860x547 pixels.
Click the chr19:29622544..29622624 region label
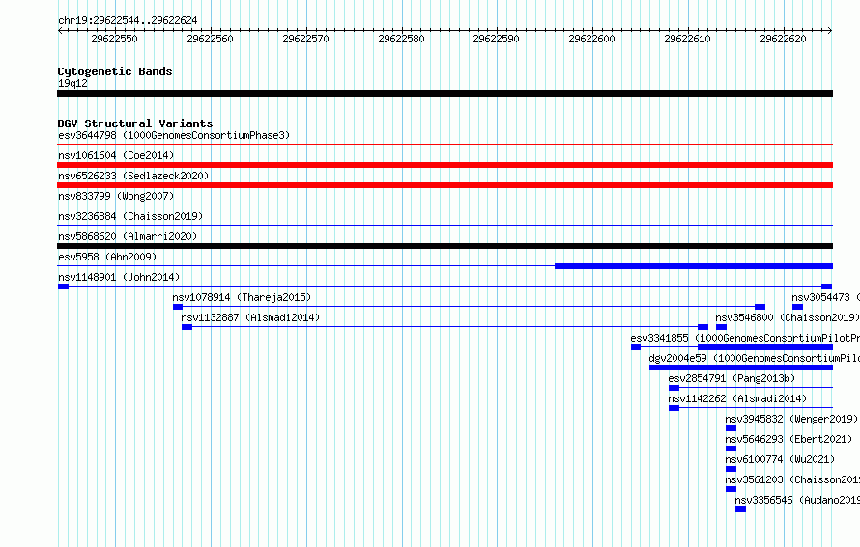point(128,20)
